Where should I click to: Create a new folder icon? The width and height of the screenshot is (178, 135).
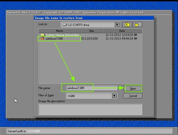138,25
